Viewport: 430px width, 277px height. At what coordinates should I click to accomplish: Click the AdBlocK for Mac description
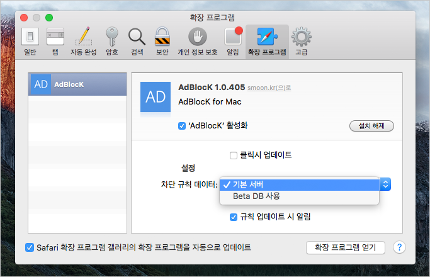pos(210,102)
